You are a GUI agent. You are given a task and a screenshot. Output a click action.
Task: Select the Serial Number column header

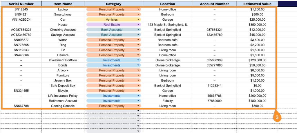[21, 4]
